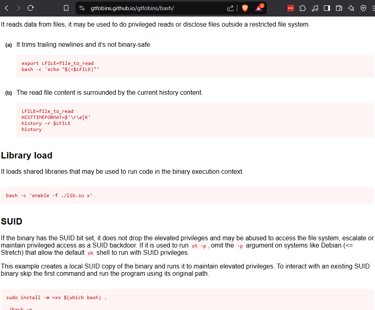Toggle the browser sidebar panel
The image size is (375, 310).
click(x=327, y=8)
